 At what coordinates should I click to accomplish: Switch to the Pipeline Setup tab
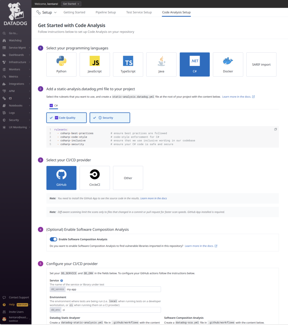[x=106, y=12]
